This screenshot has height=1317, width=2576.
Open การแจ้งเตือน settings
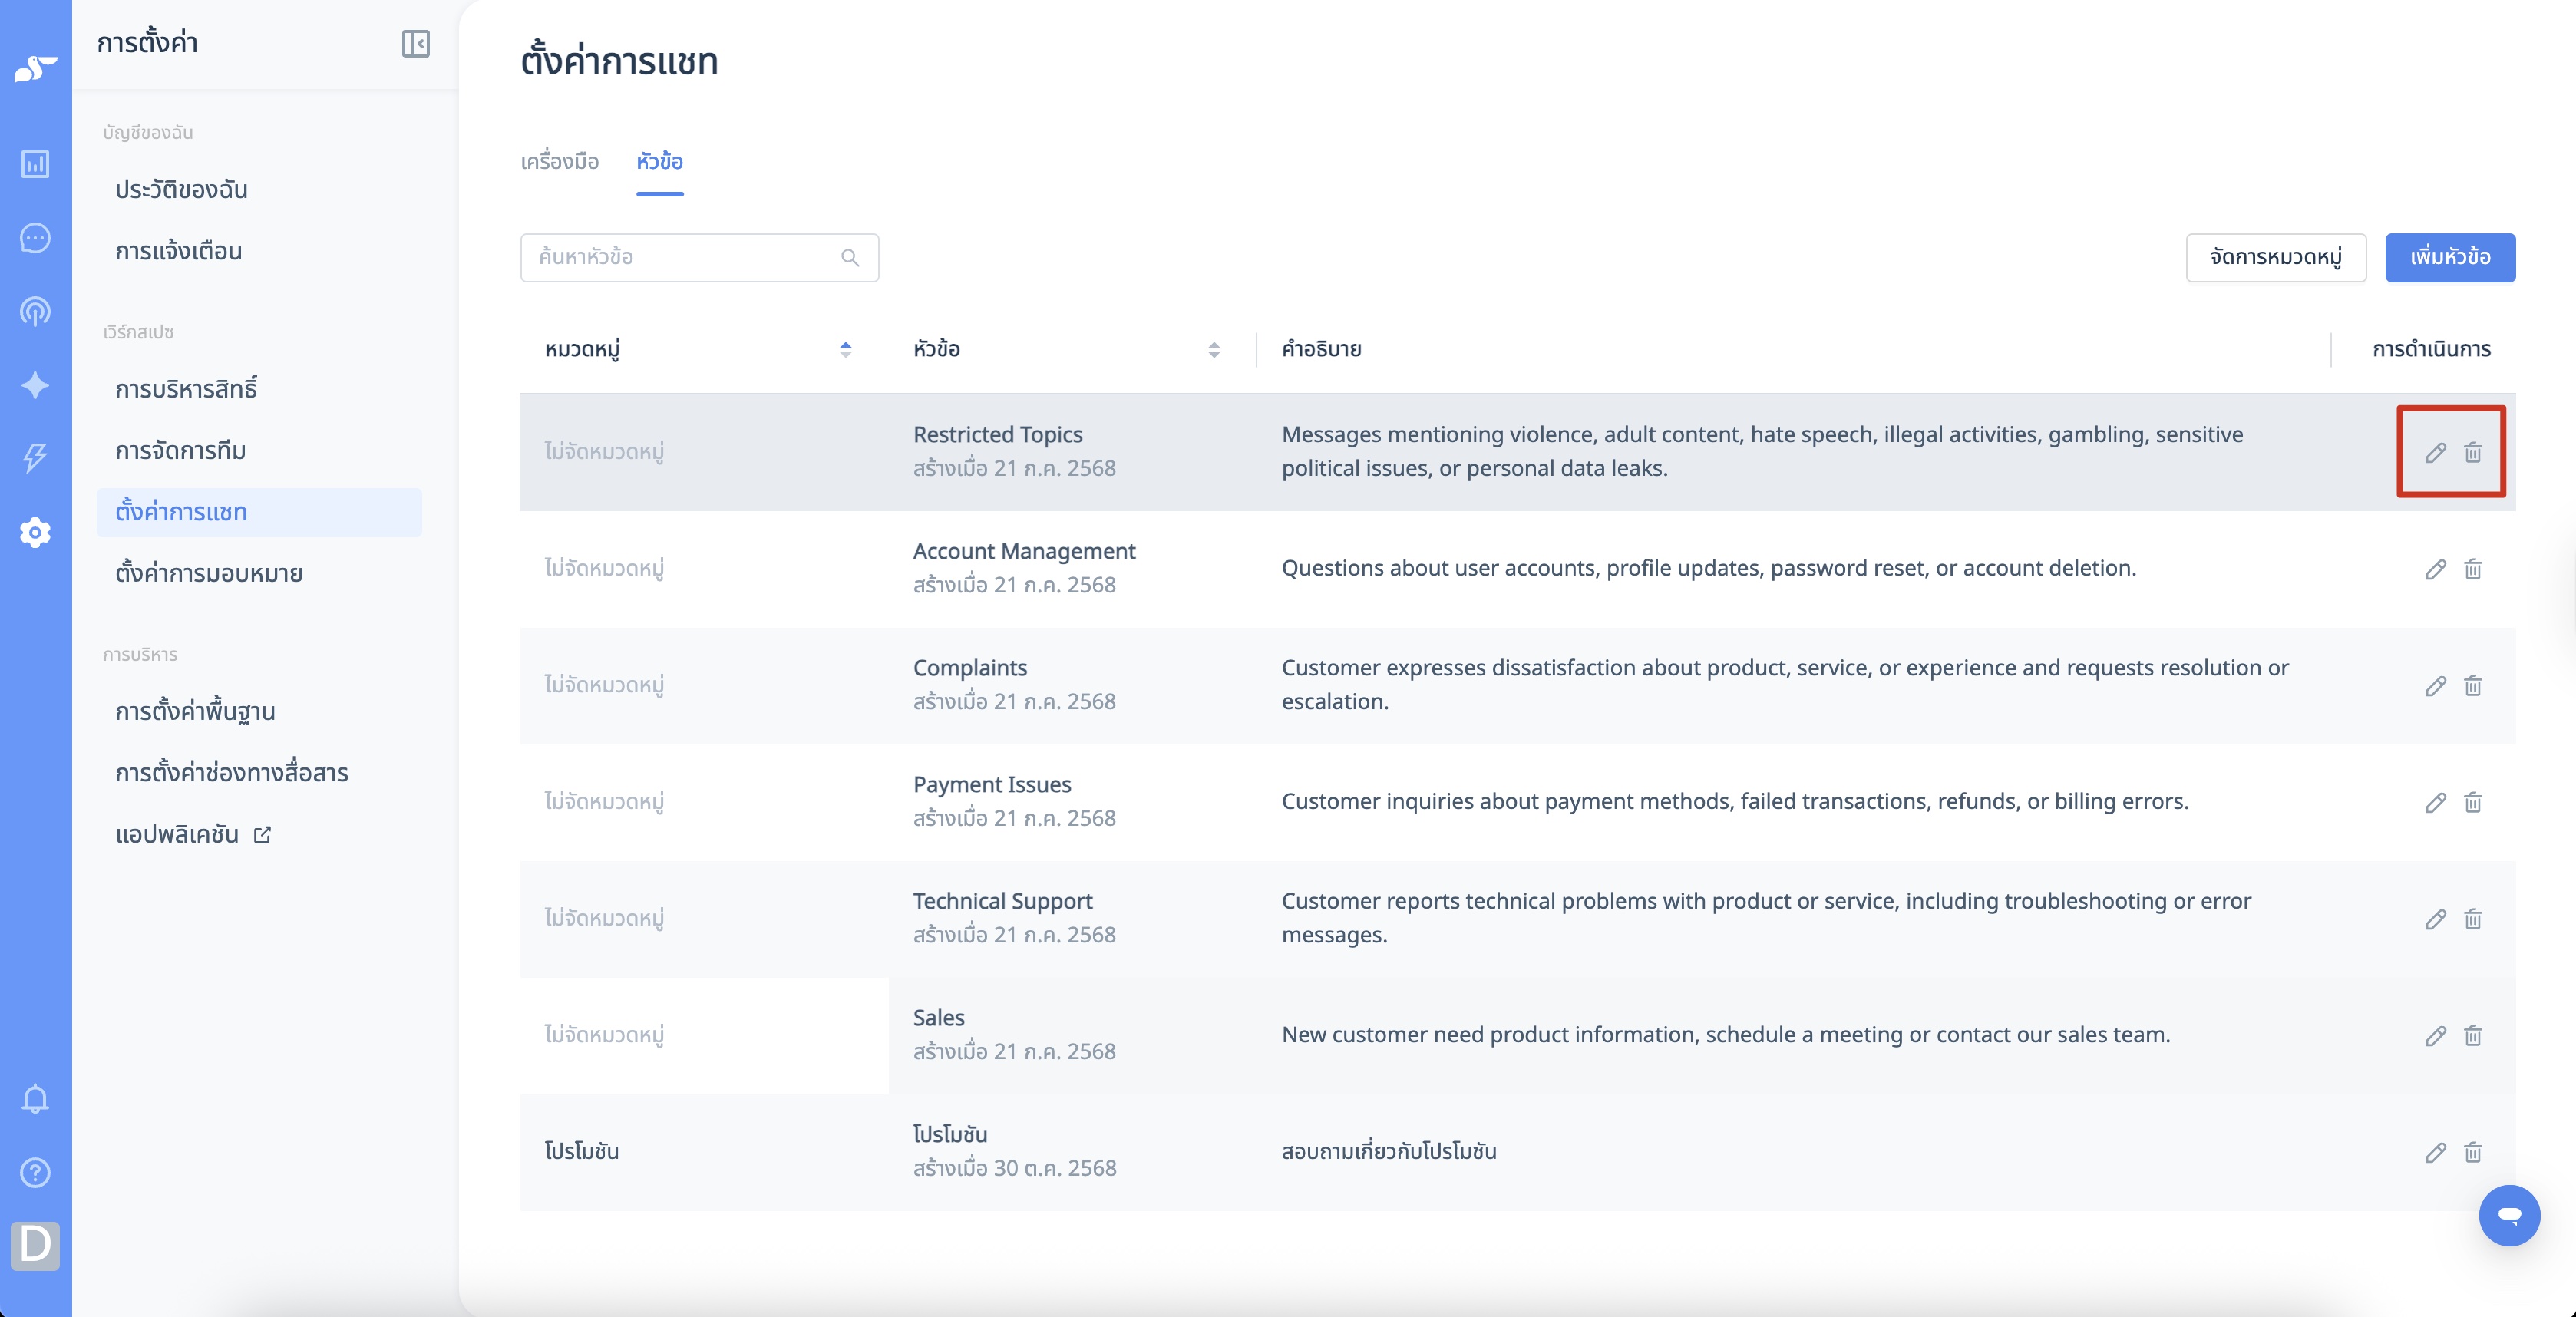179,251
